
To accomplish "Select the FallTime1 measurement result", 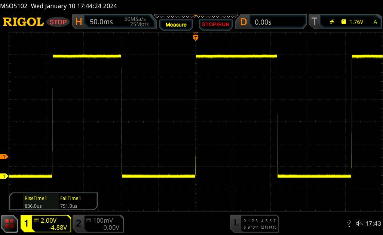I will coord(71,202).
